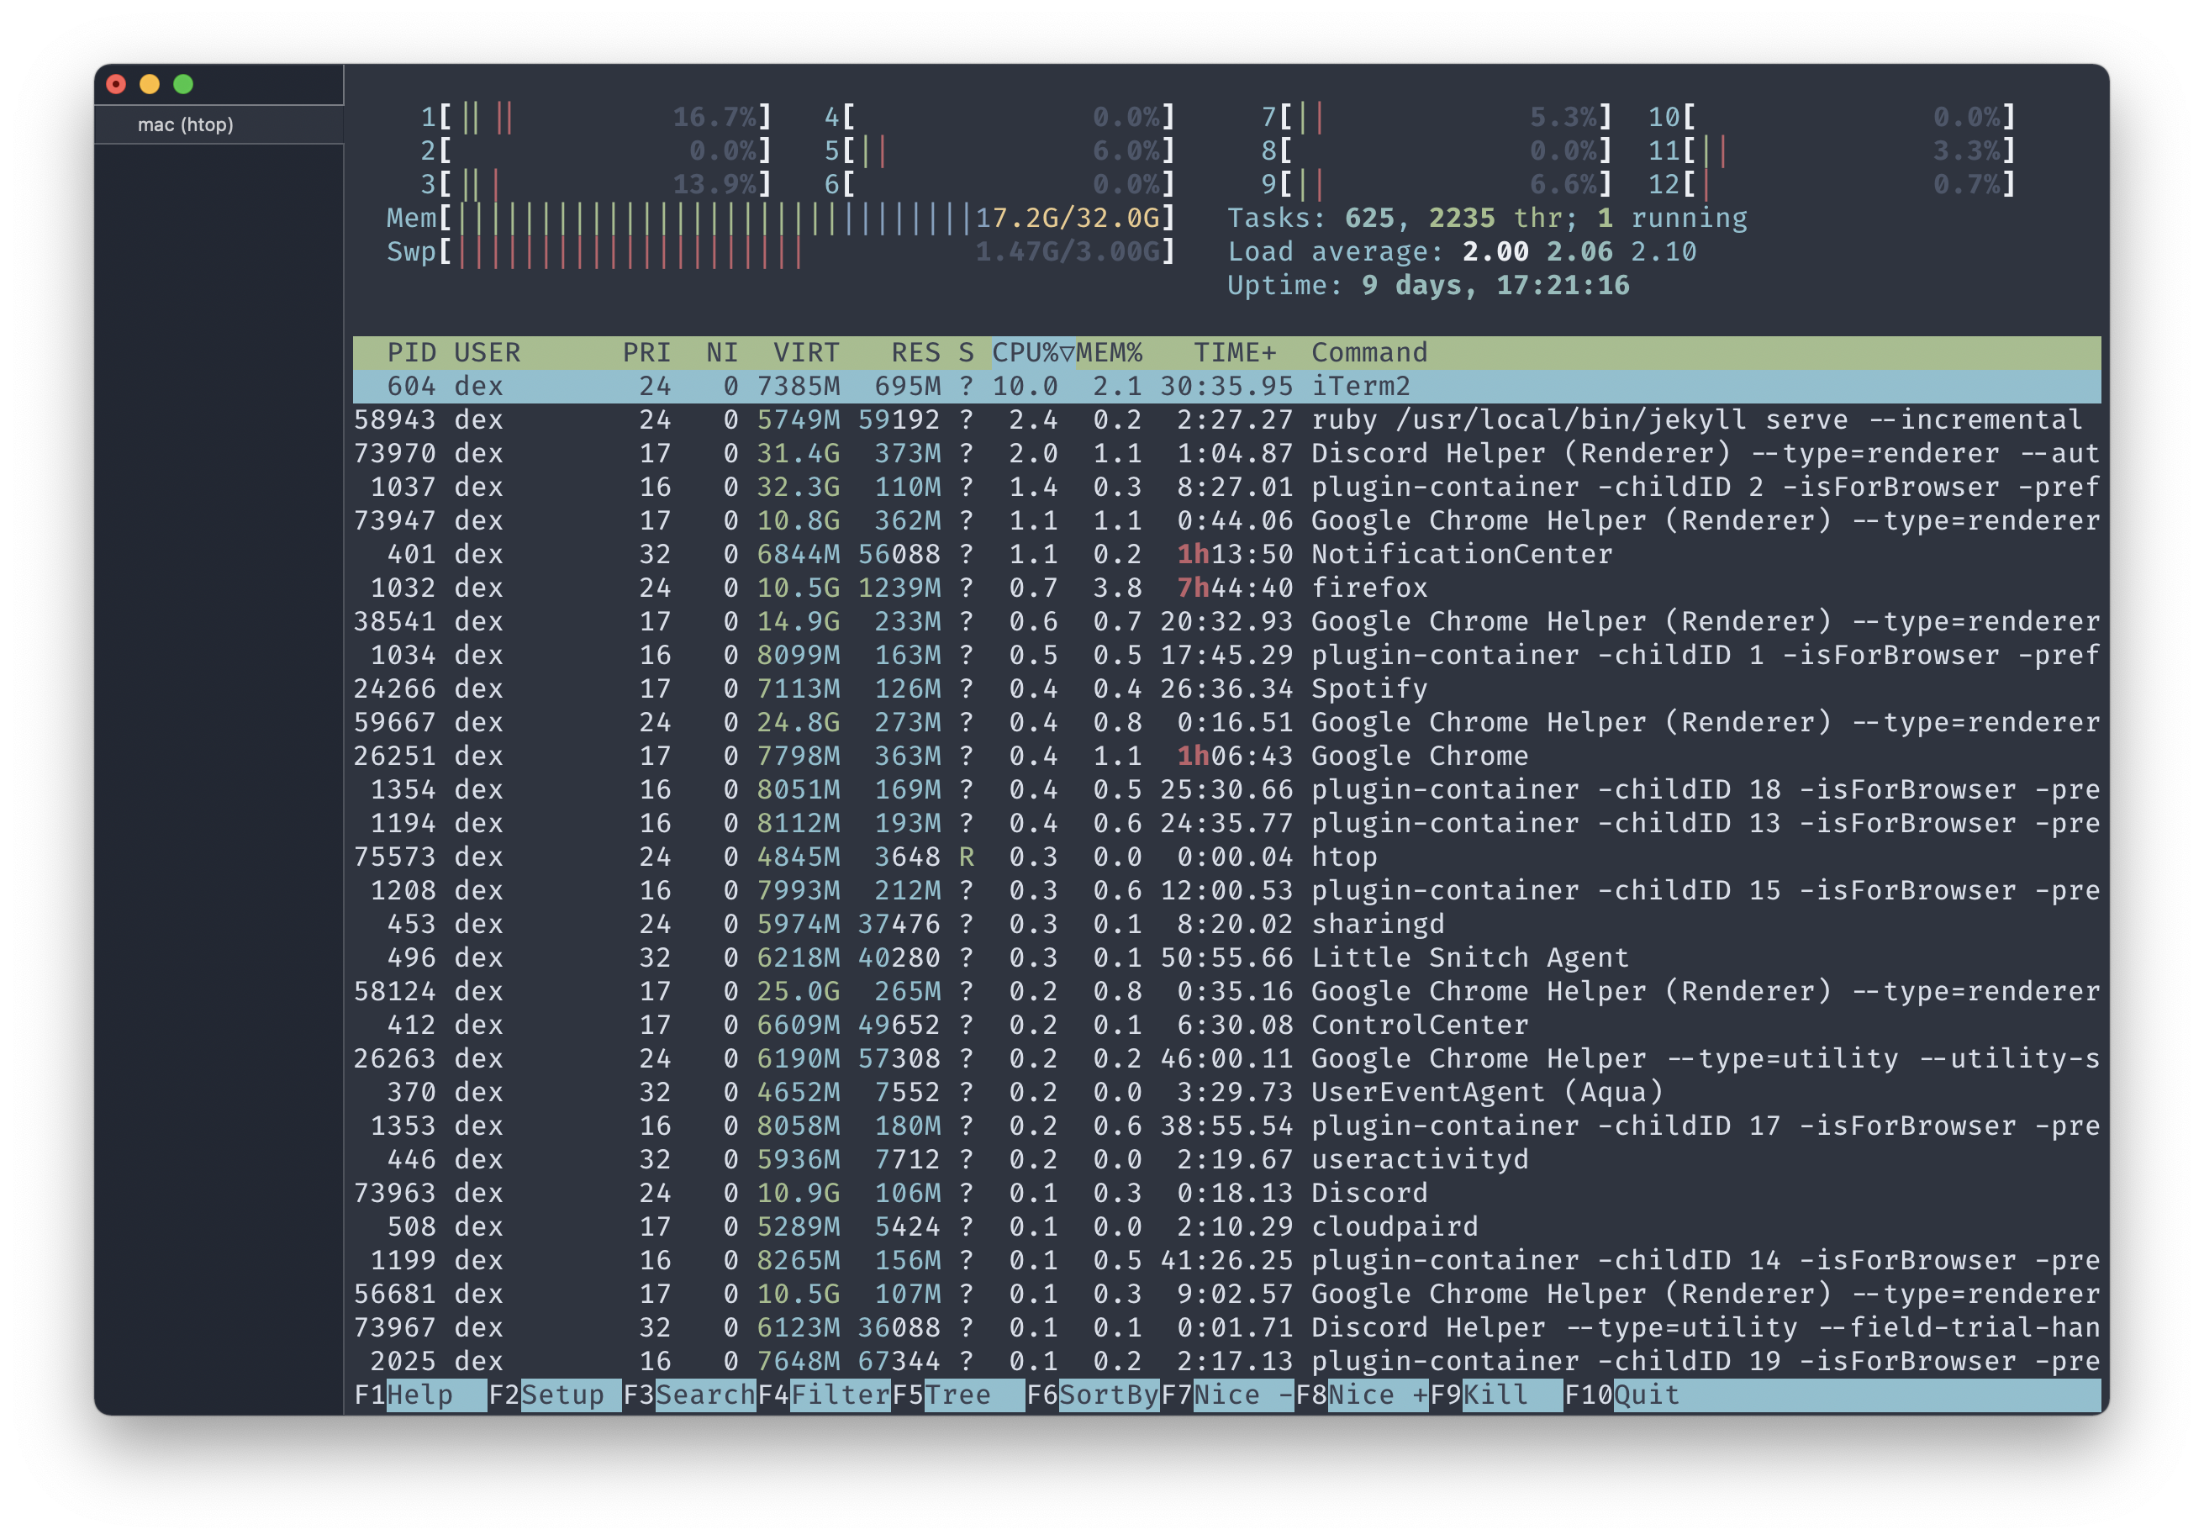Click the Load average values
2204x1540 pixels.
click(1579, 251)
